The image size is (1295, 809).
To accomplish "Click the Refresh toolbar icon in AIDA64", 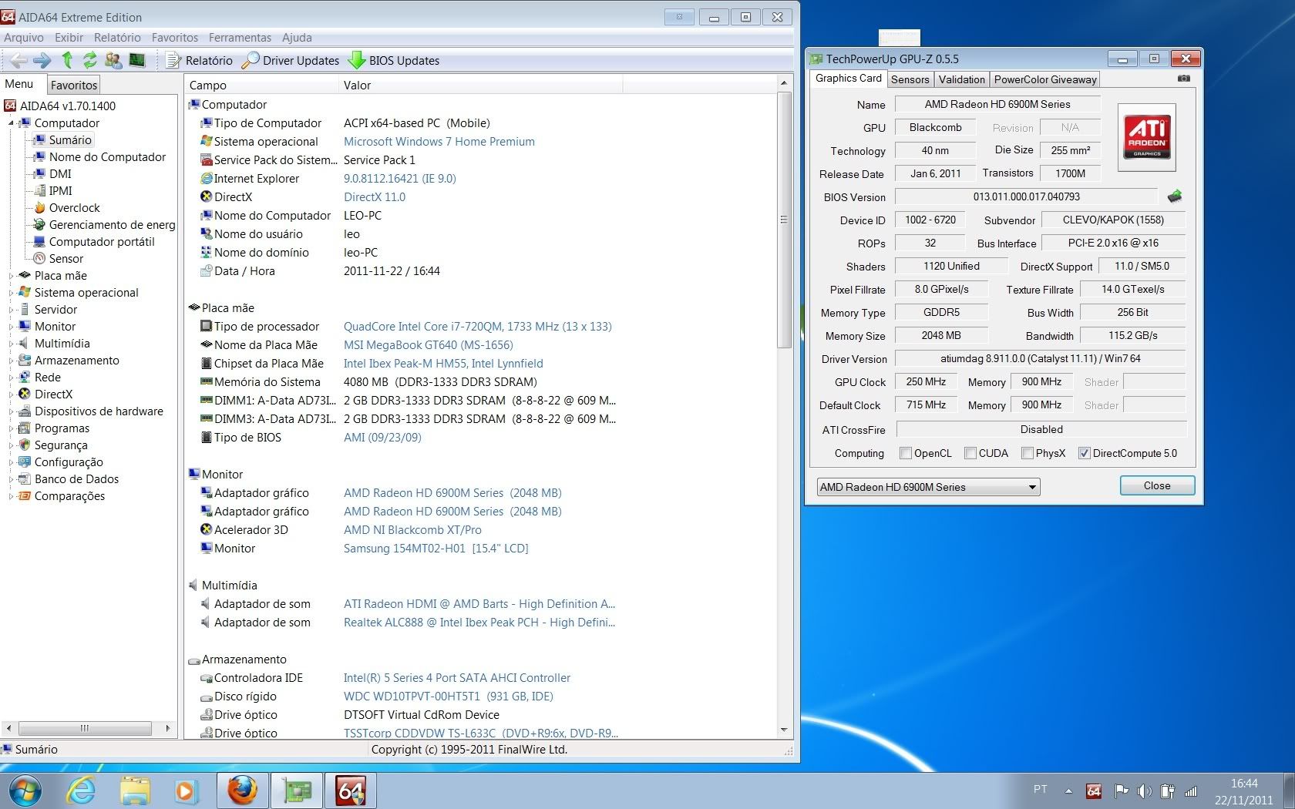I will point(90,60).
